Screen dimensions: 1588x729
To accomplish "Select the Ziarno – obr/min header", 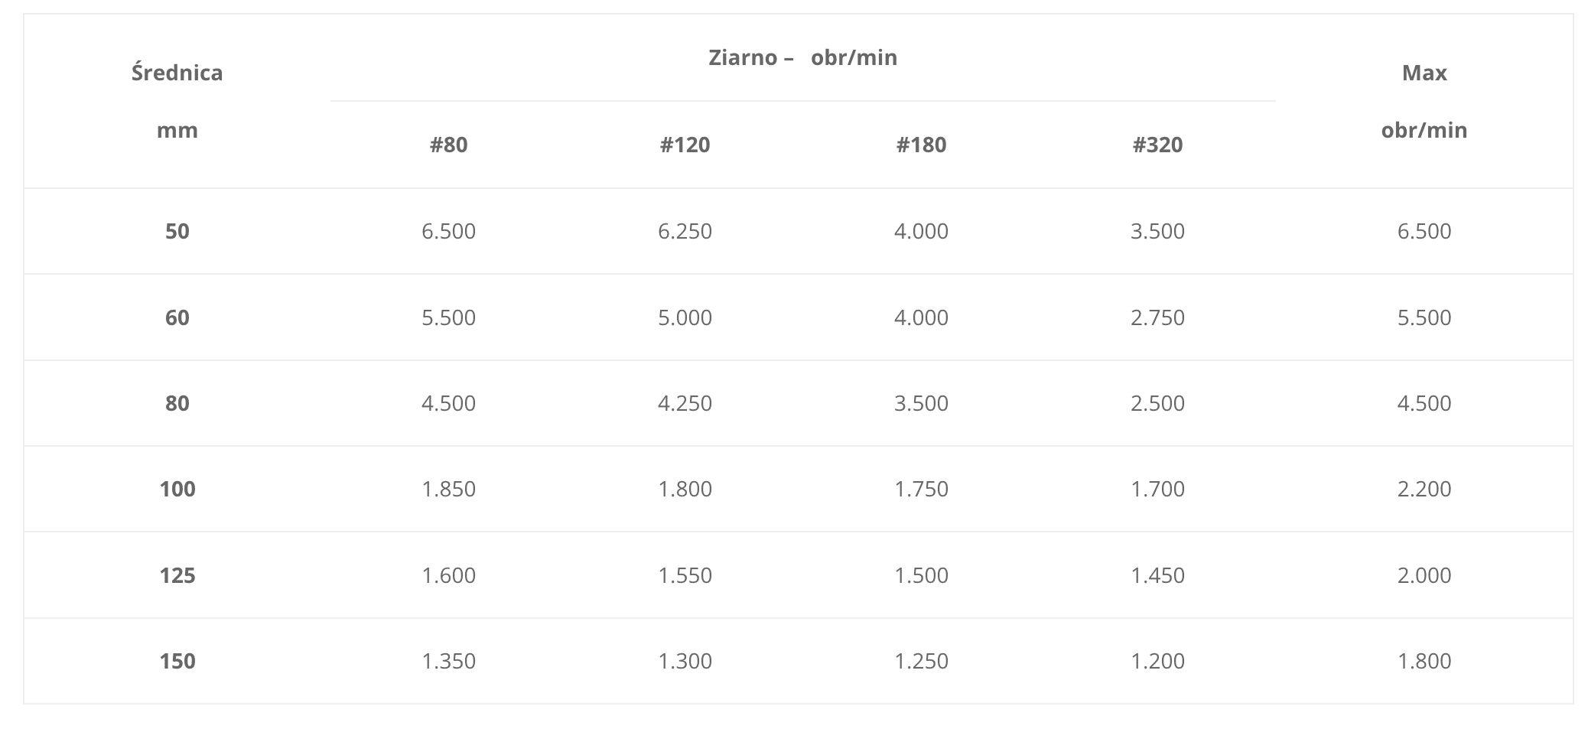I will [x=802, y=57].
